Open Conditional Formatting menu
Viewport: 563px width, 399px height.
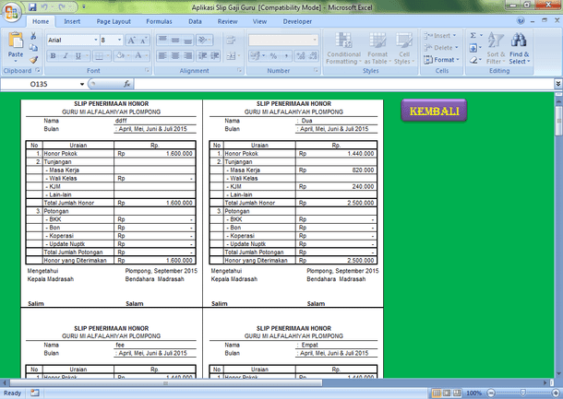point(343,48)
